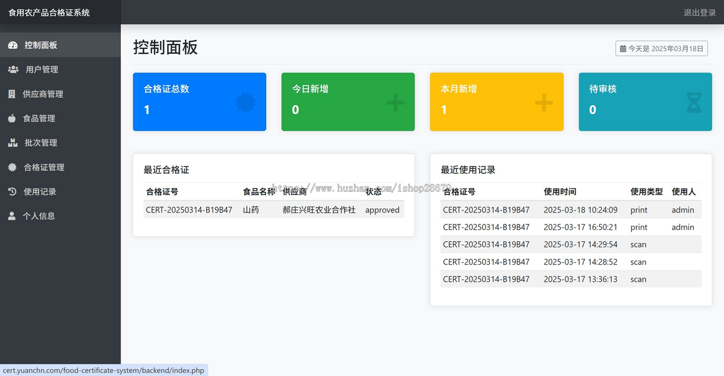724x376 pixels.
Task: Click the 最近使用记录 panel heading
Action: click(x=468, y=170)
